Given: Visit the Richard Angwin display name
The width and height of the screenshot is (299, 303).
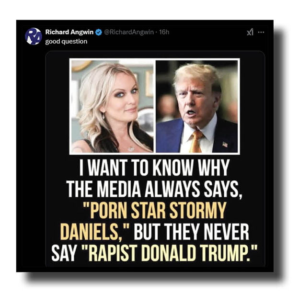Looking at the screenshot, I should (x=69, y=32).
